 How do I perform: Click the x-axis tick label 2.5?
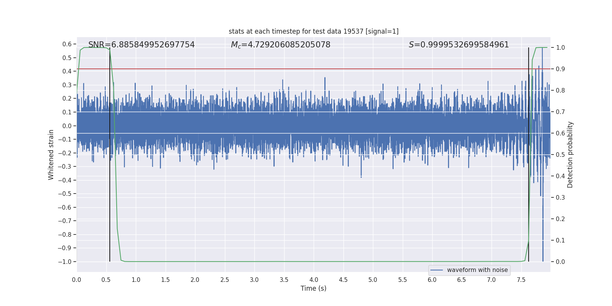click(x=225, y=280)
